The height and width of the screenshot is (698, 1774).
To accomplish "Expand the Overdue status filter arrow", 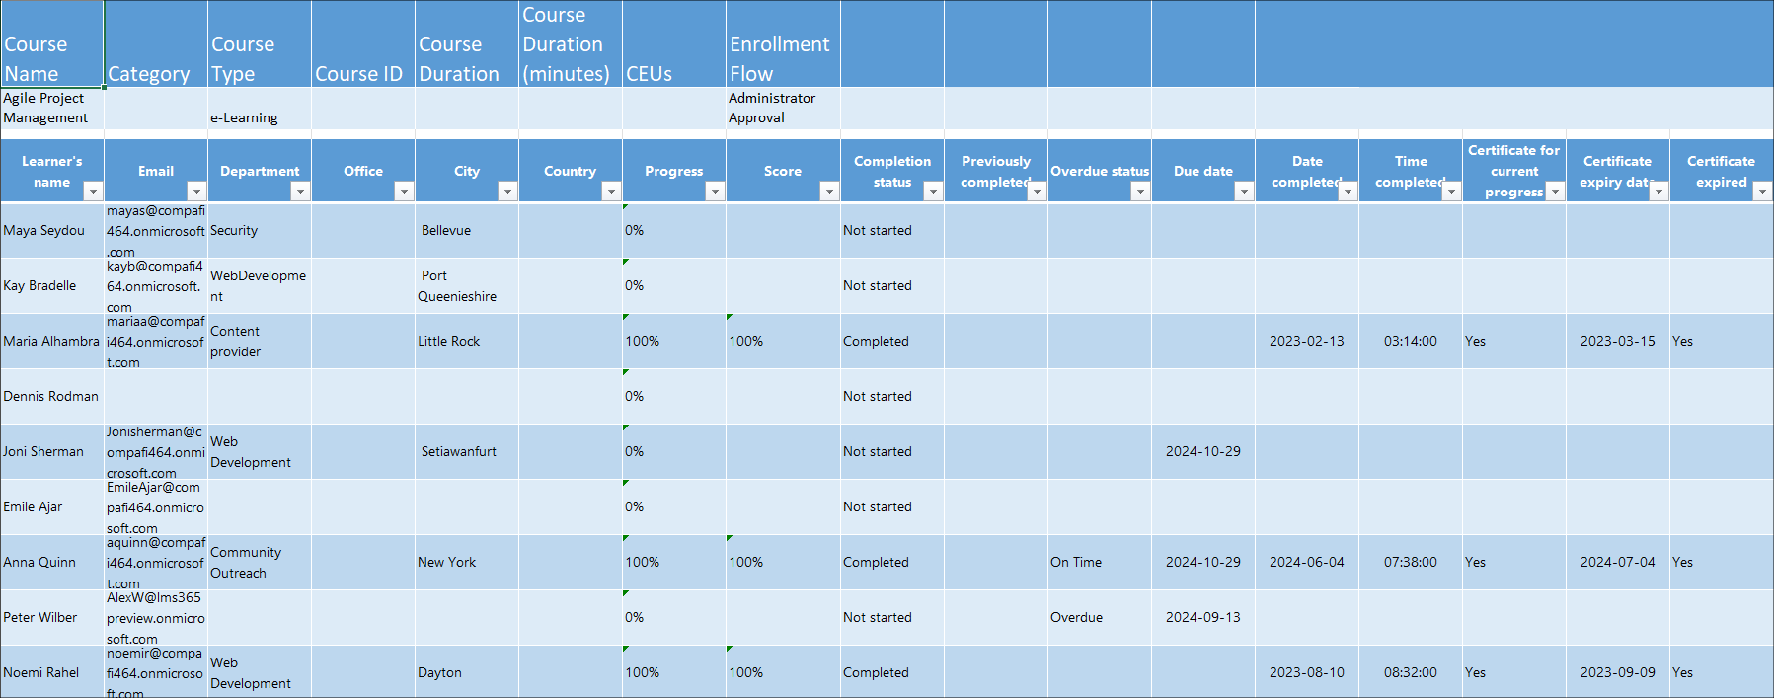I will point(1140,192).
